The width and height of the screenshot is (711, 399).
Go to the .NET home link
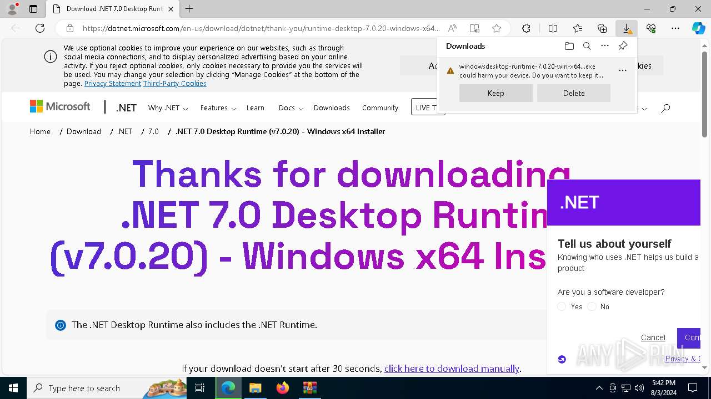[126, 108]
